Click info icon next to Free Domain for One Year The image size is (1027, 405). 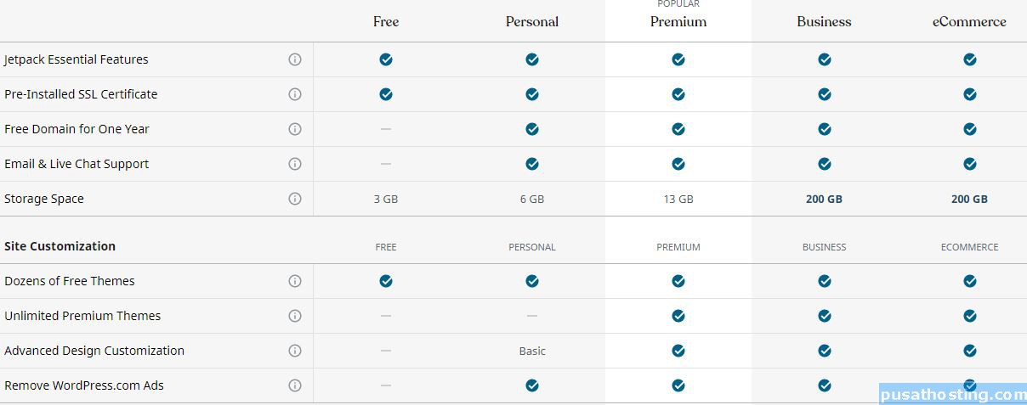295,129
